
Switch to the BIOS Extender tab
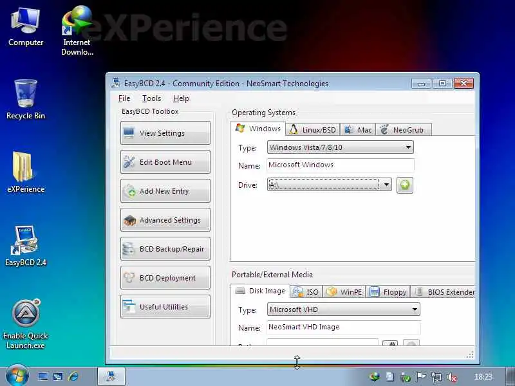pyautogui.click(x=443, y=292)
